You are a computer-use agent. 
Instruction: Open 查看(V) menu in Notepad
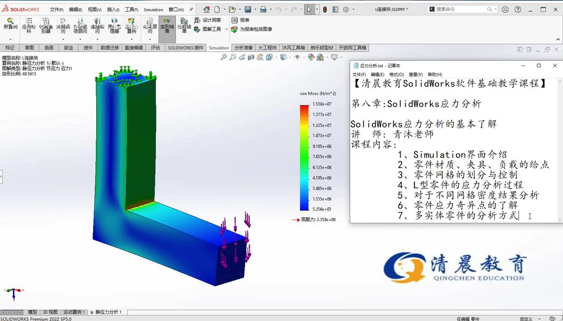(416, 74)
